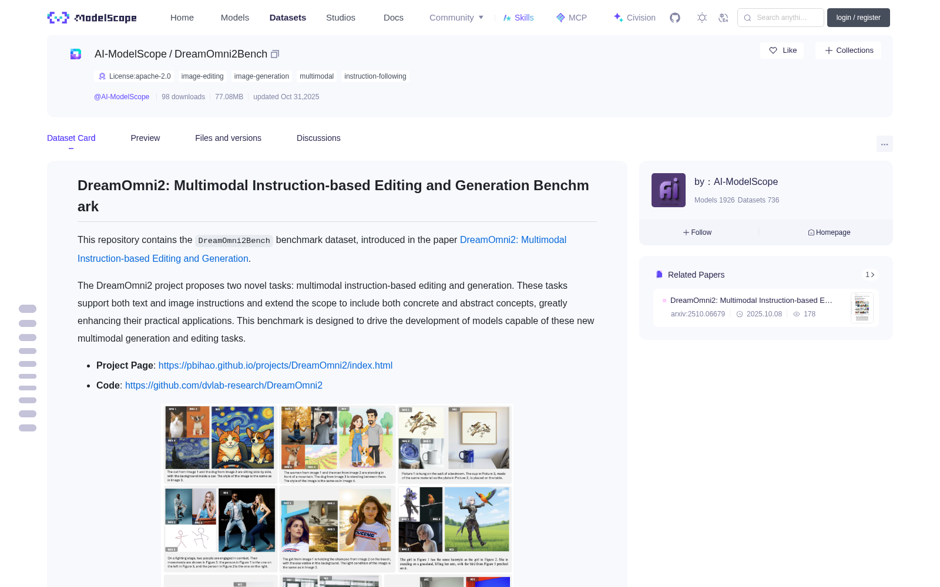Like this dataset
Image resolution: width=940 pixels, height=587 pixels.
click(783, 50)
